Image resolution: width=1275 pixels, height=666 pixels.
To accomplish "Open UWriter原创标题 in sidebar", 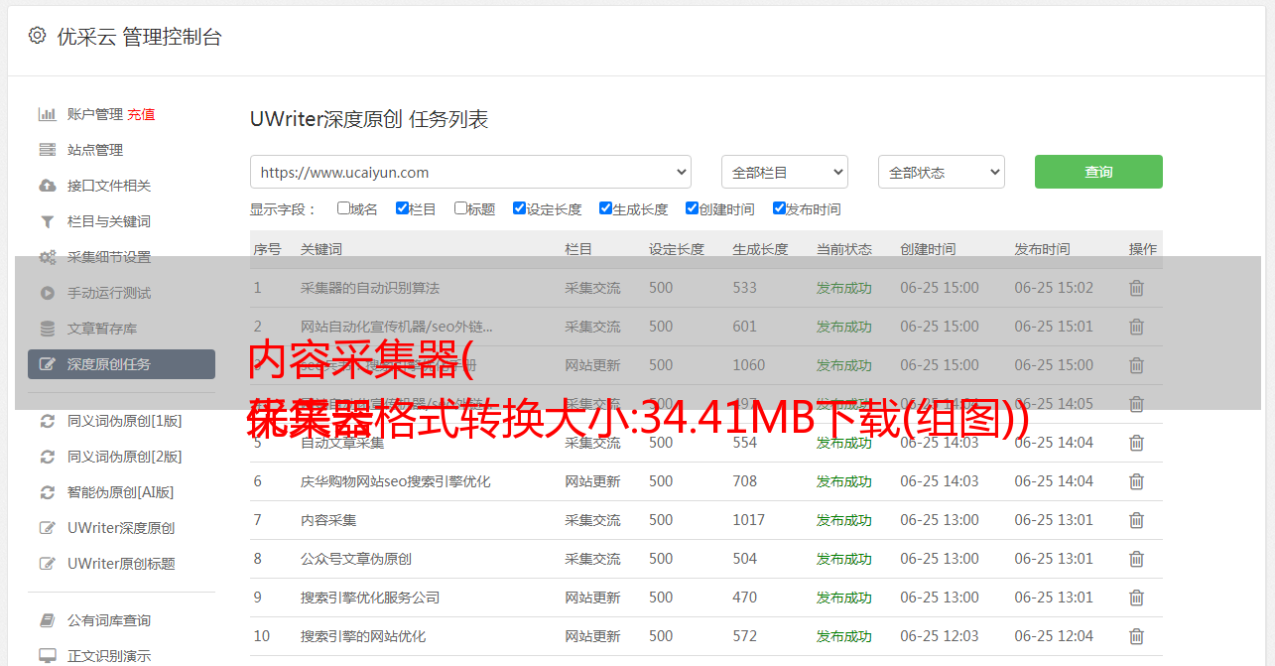I will 120,564.
